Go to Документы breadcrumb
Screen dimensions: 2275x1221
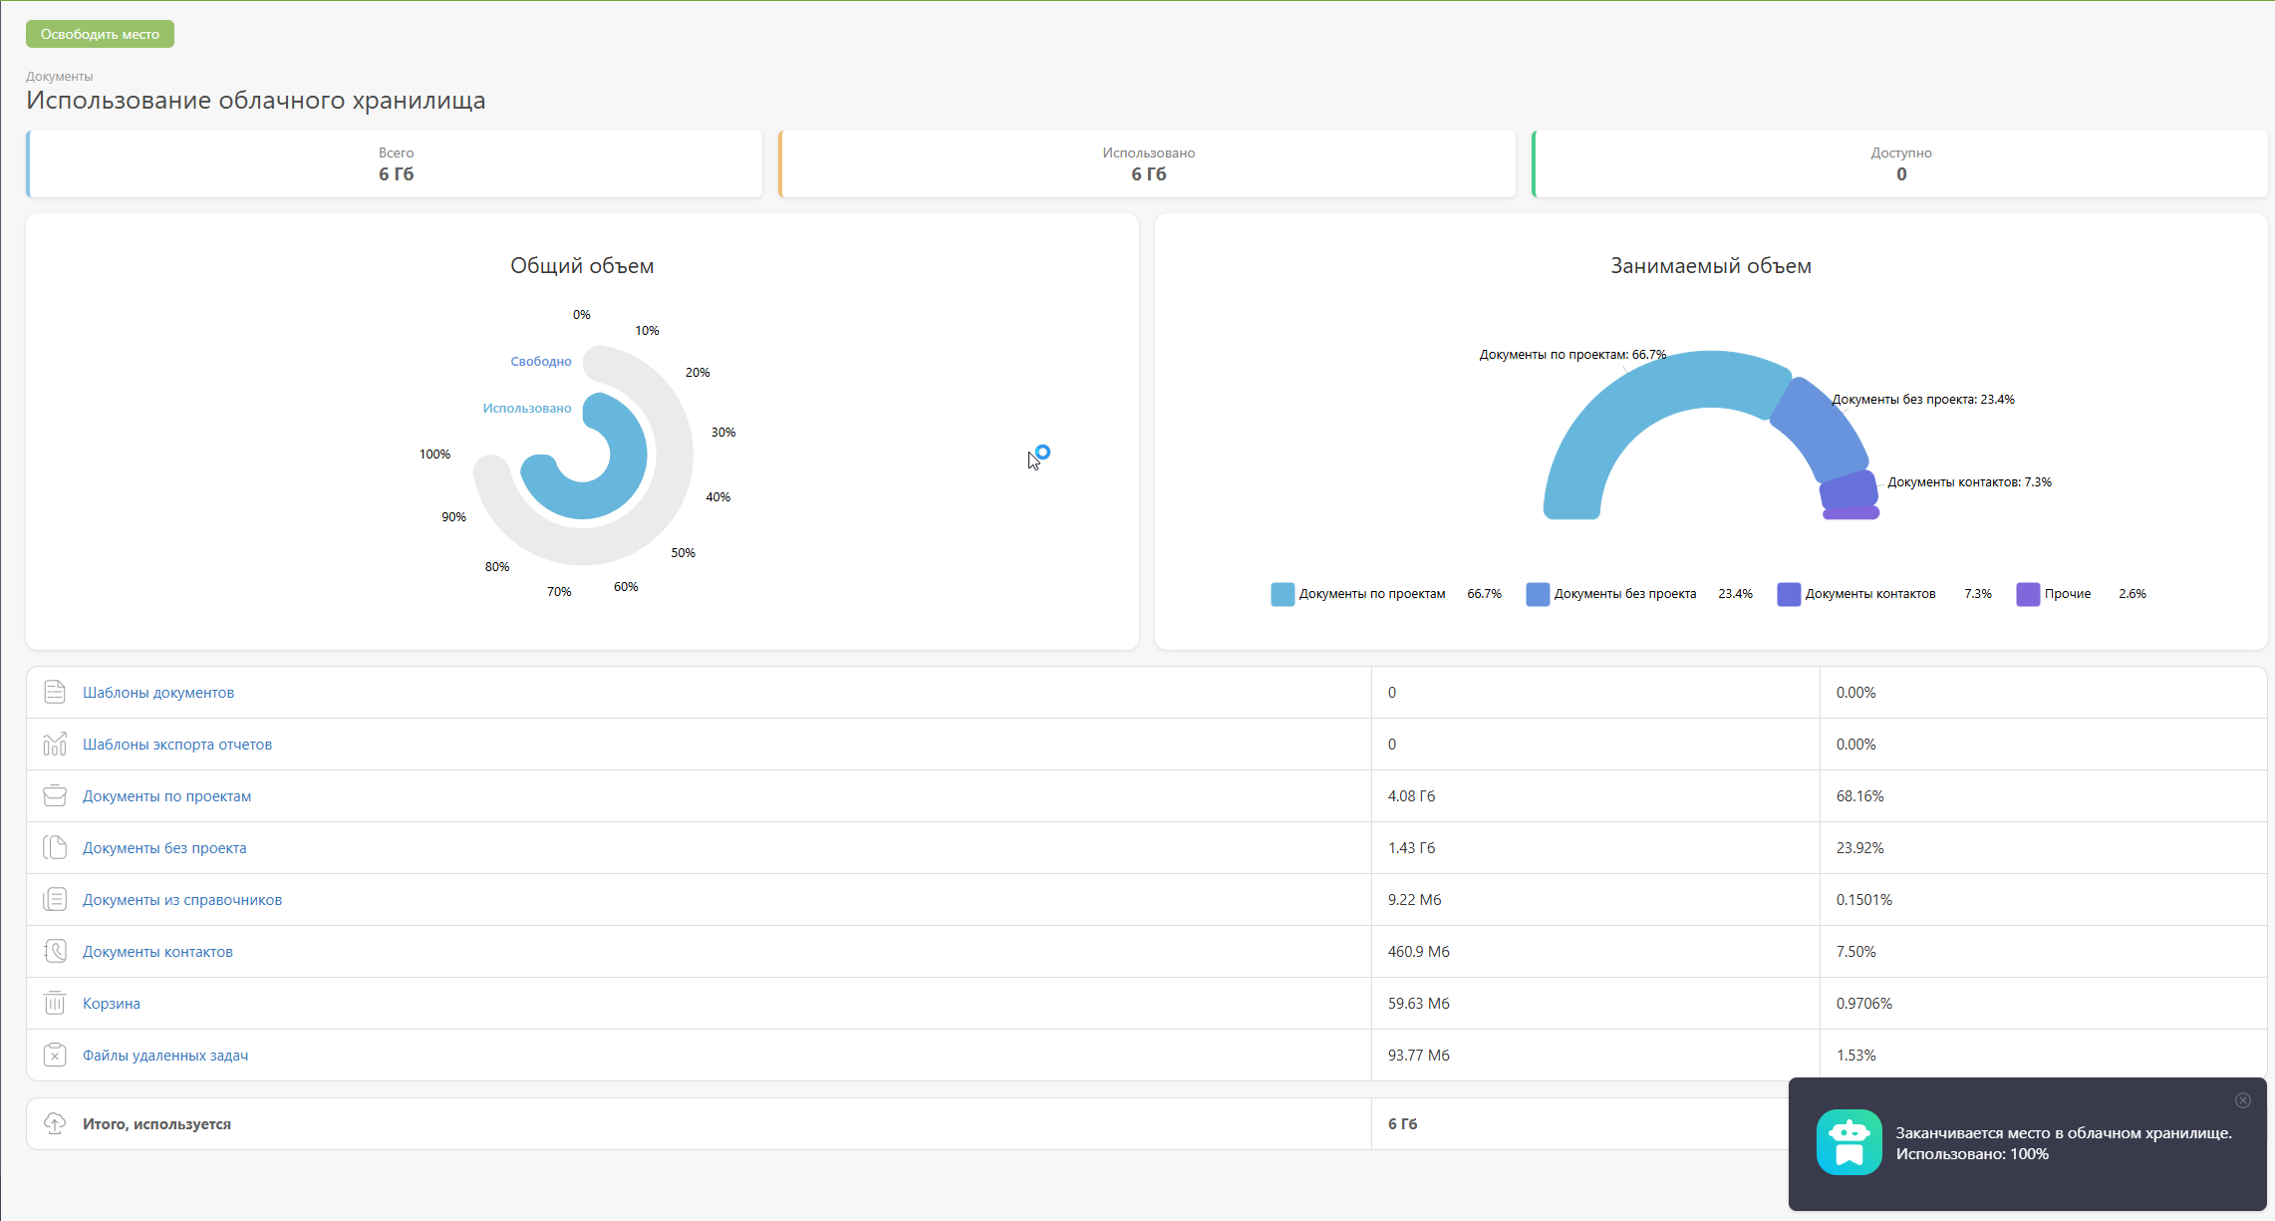(x=59, y=76)
